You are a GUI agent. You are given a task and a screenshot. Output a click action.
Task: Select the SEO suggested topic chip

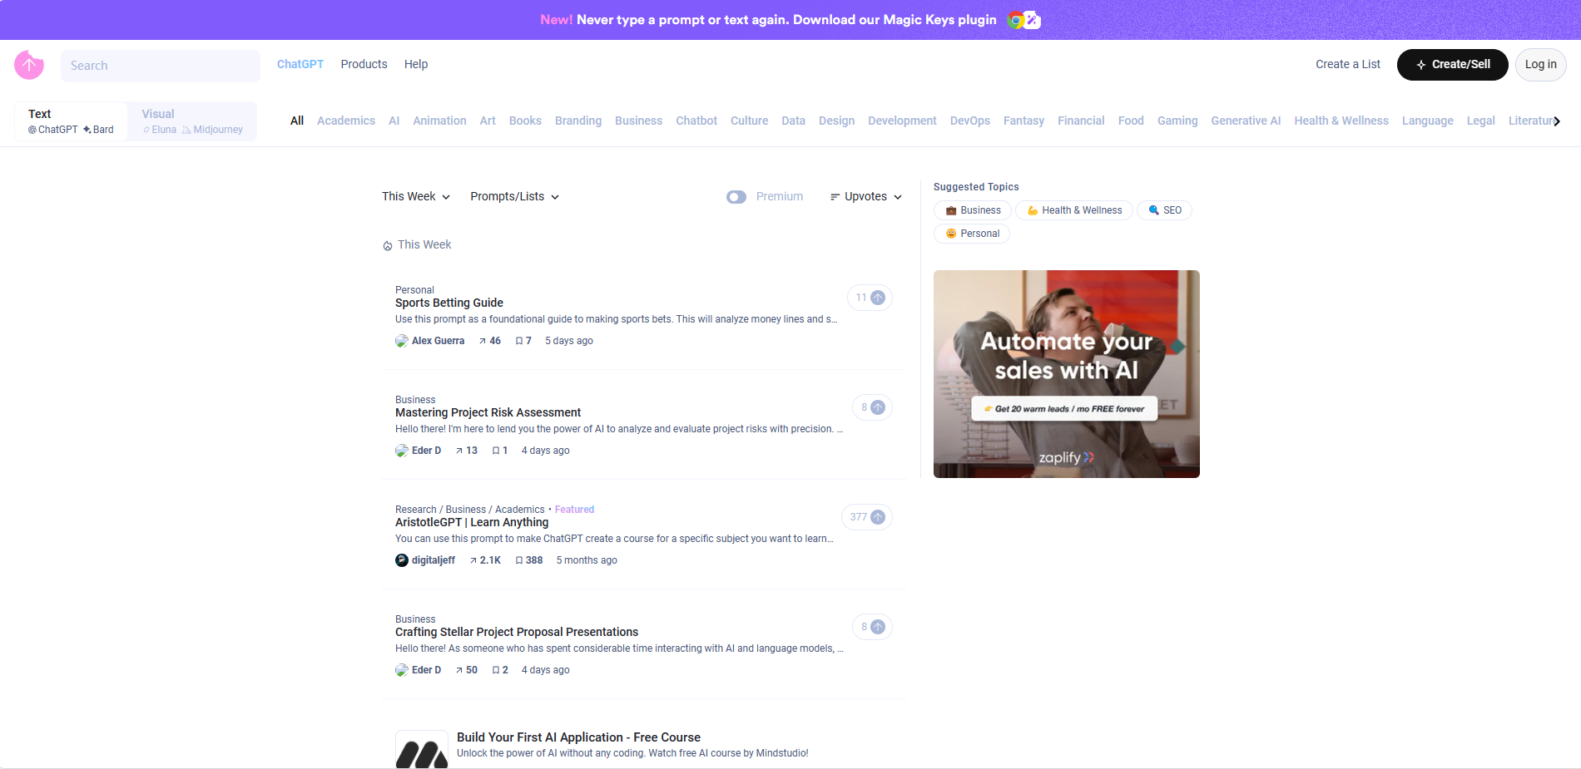(1164, 210)
